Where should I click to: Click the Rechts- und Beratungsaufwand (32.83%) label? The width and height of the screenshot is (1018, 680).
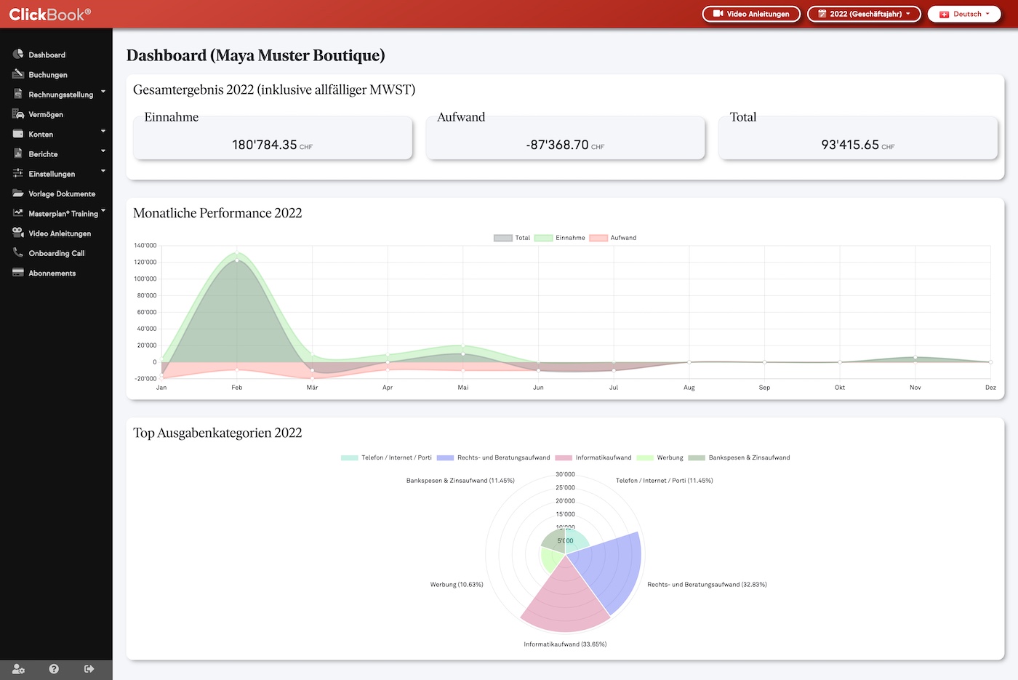(x=707, y=585)
